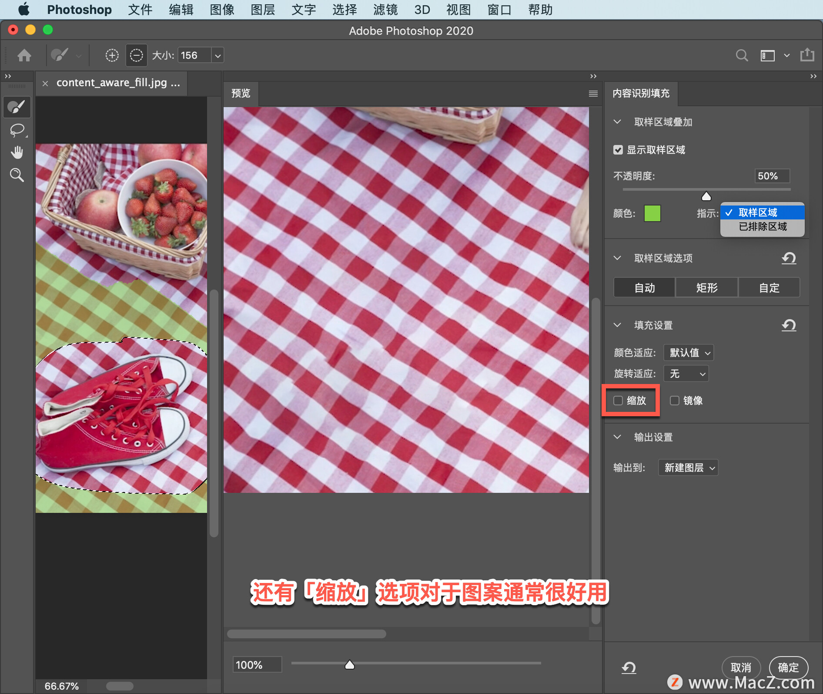Click the 确定 button
The width and height of the screenshot is (823, 694).
coord(788,667)
